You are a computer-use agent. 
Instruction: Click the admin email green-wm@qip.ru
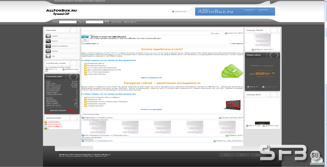tap(55, 126)
